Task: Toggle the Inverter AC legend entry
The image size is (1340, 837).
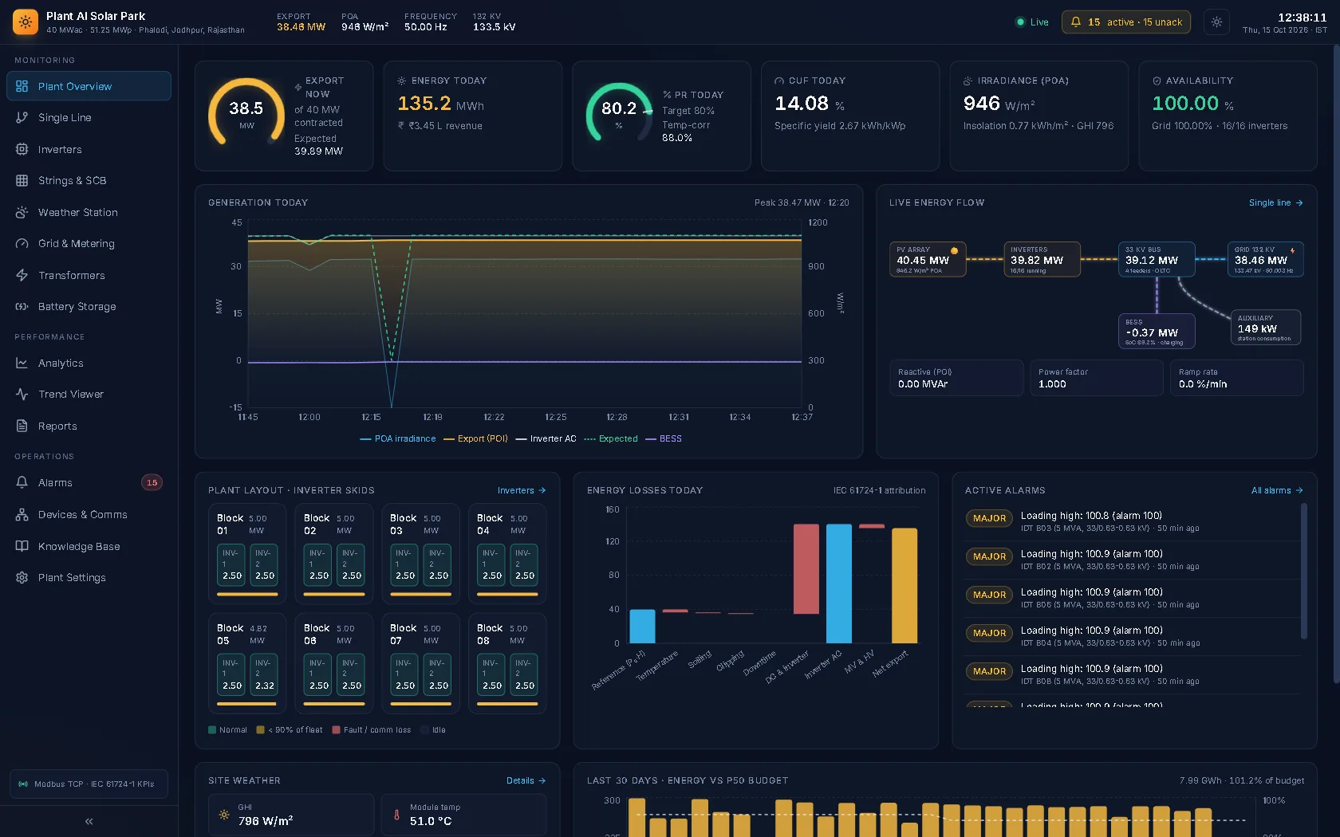Action: tap(546, 438)
